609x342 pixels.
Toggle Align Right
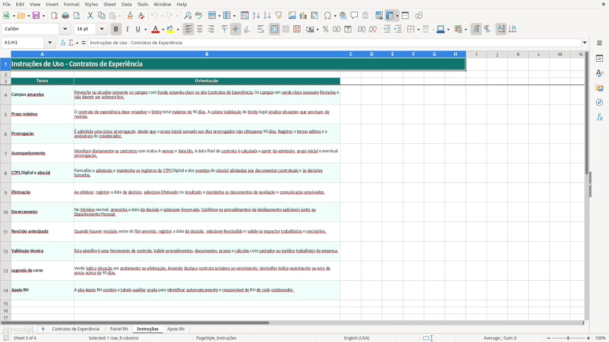(x=211, y=29)
